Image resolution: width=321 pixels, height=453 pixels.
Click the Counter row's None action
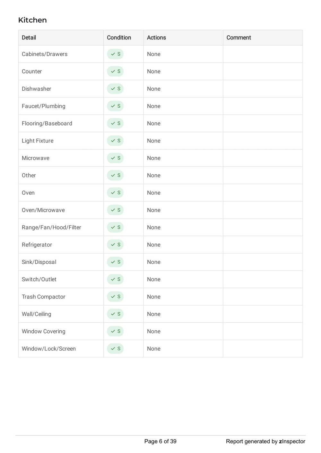click(154, 71)
